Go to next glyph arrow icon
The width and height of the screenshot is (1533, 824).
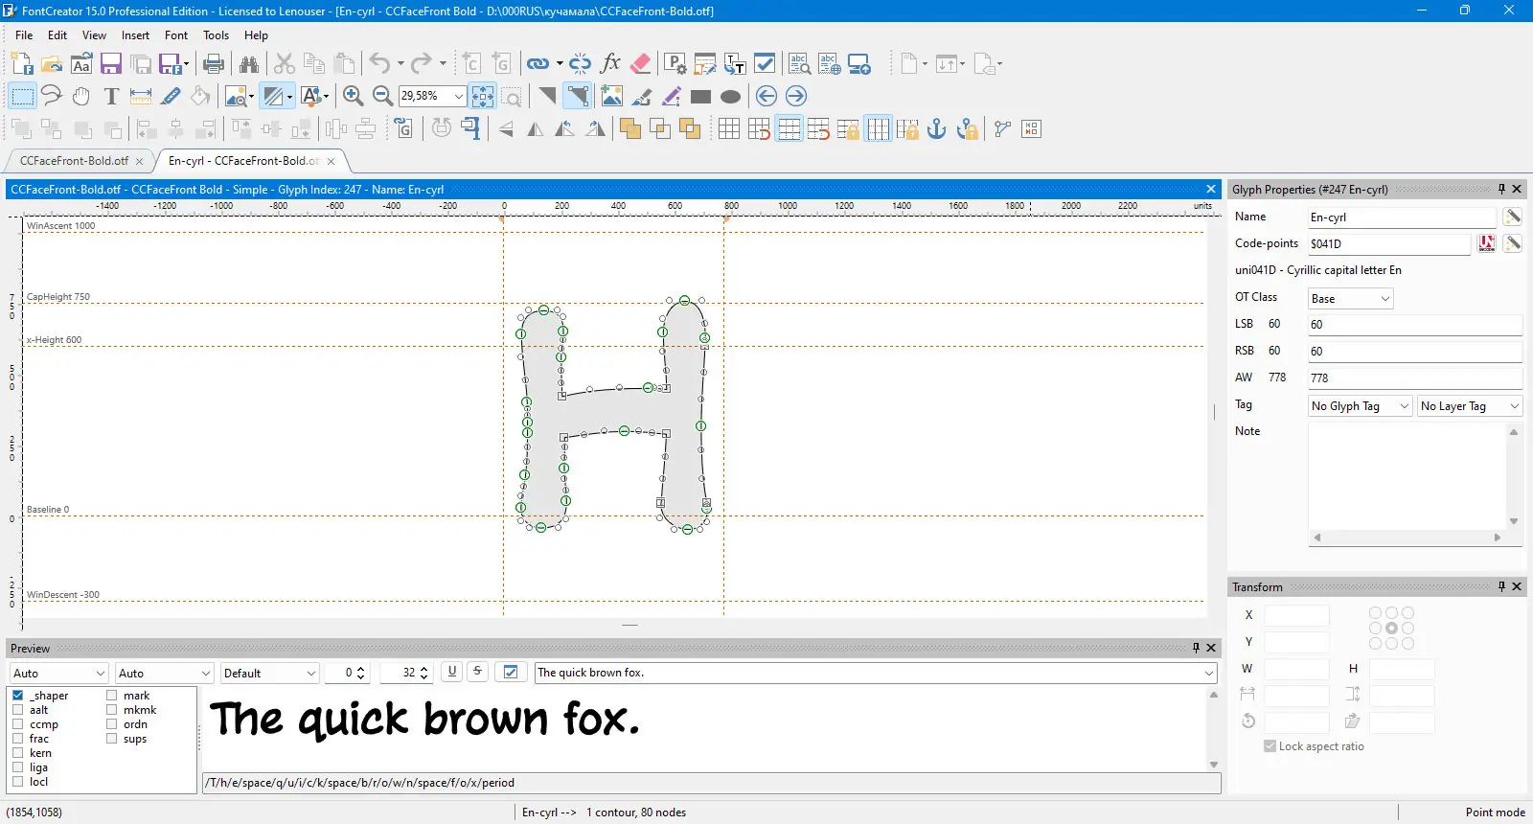tap(796, 96)
